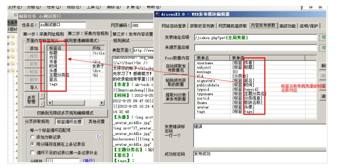
Task: Click the move-up arrow beside 多页管理
Action: [42, 95]
